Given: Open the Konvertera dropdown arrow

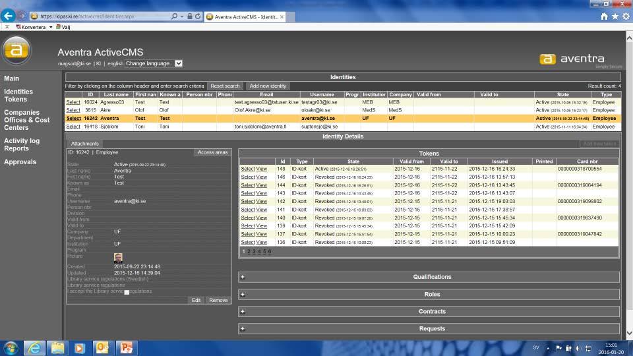Looking at the screenshot, I should coord(51,27).
